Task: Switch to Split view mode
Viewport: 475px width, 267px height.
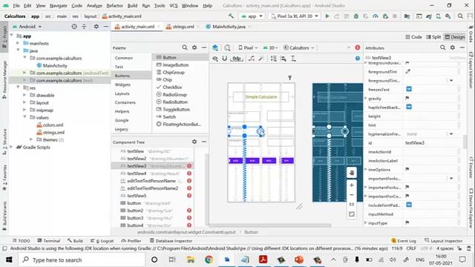Action: click(x=433, y=37)
